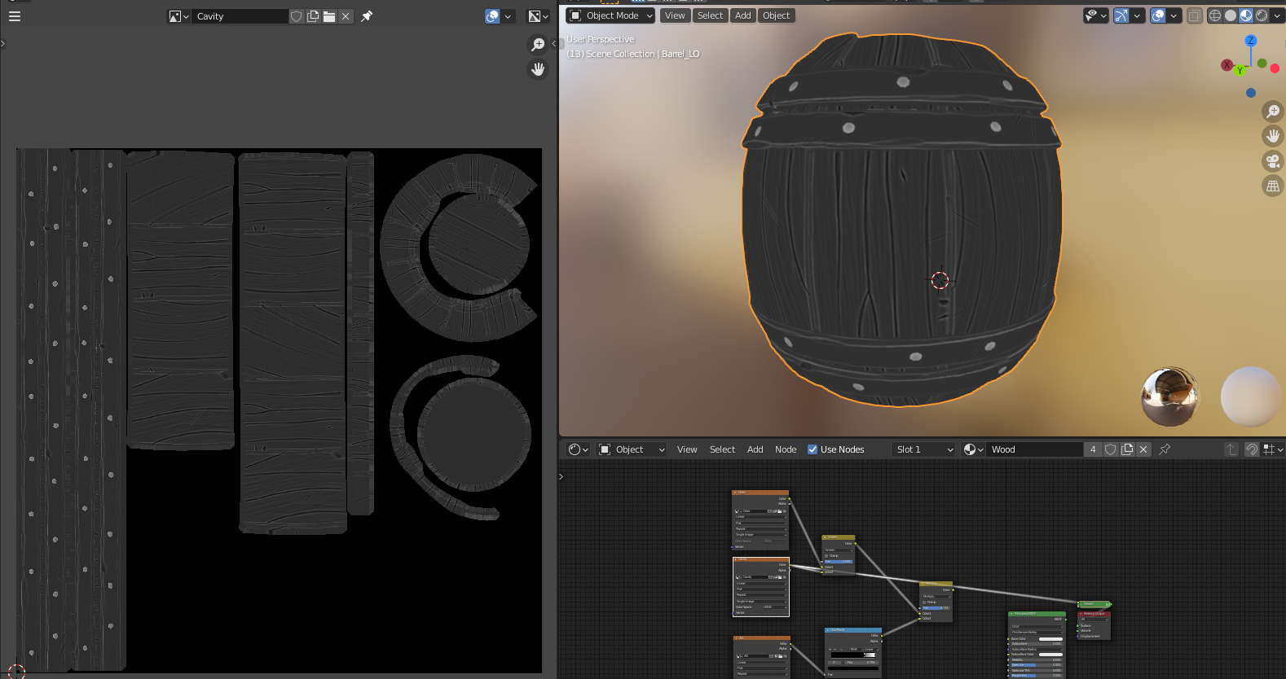The width and height of the screenshot is (1286, 679).
Task: Open the Add menu in 3D viewport
Action: pos(742,15)
